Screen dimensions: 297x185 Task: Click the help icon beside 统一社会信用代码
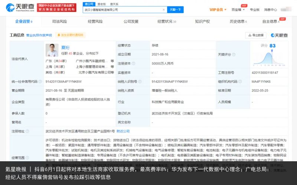(40, 81)
